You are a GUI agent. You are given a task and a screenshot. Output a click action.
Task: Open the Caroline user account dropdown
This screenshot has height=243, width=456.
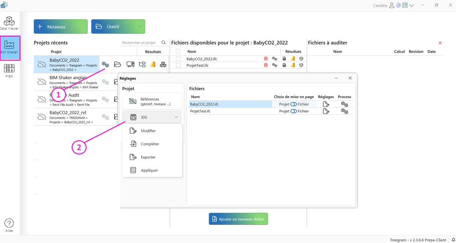pos(411,5)
